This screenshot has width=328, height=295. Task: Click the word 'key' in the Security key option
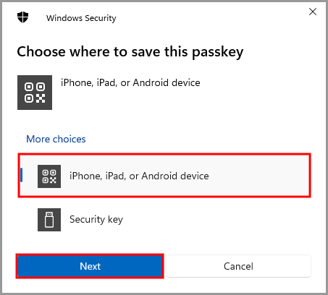115,220
